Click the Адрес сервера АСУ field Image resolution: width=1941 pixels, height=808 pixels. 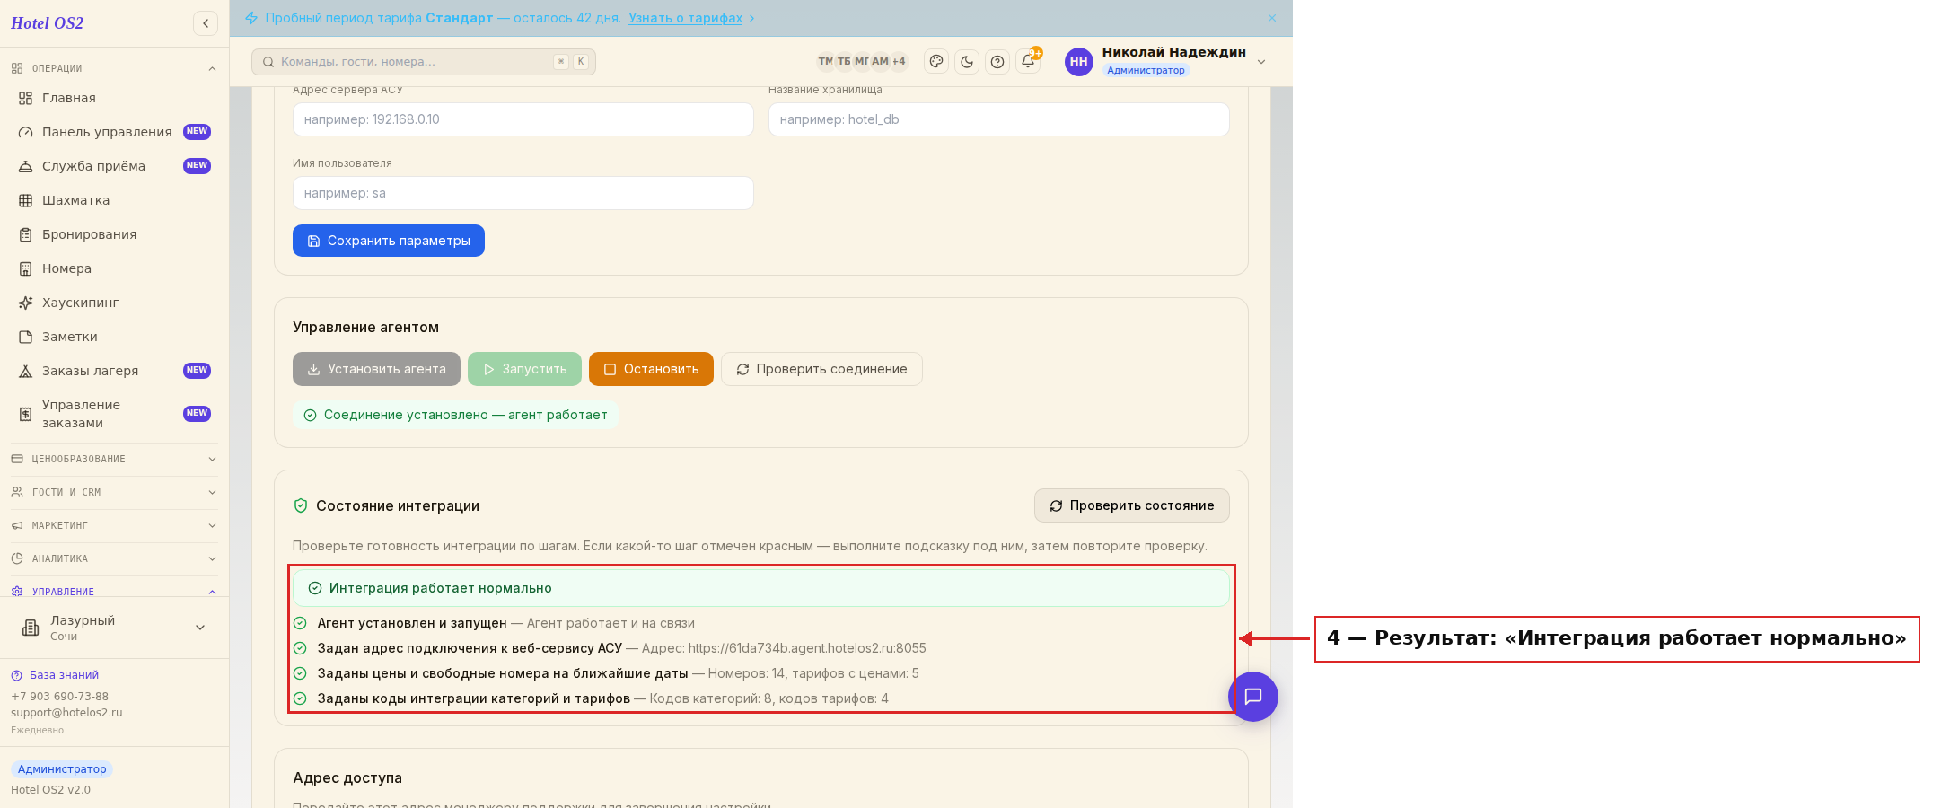tap(523, 119)
